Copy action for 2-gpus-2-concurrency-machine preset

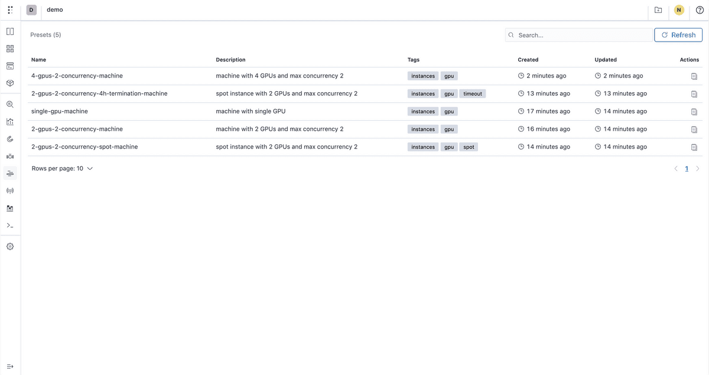coord(694,130)
